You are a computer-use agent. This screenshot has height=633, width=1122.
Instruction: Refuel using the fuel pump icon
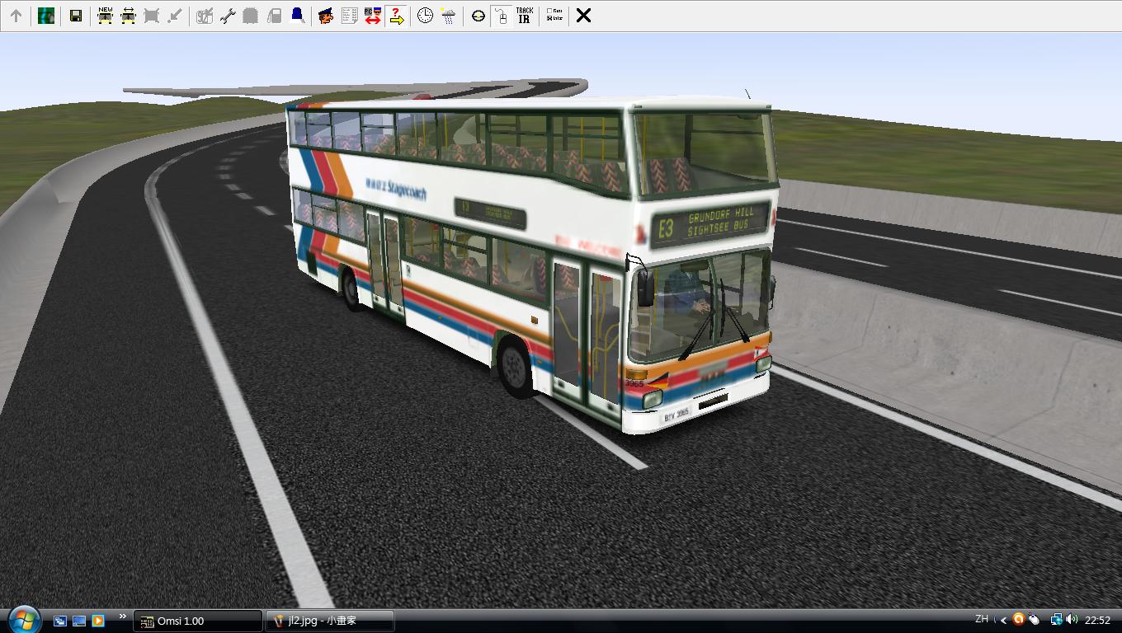click(274, 16)
